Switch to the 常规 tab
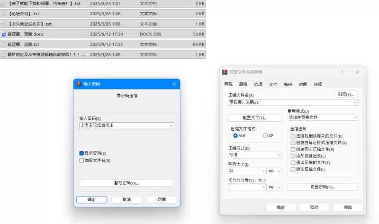 228,84
